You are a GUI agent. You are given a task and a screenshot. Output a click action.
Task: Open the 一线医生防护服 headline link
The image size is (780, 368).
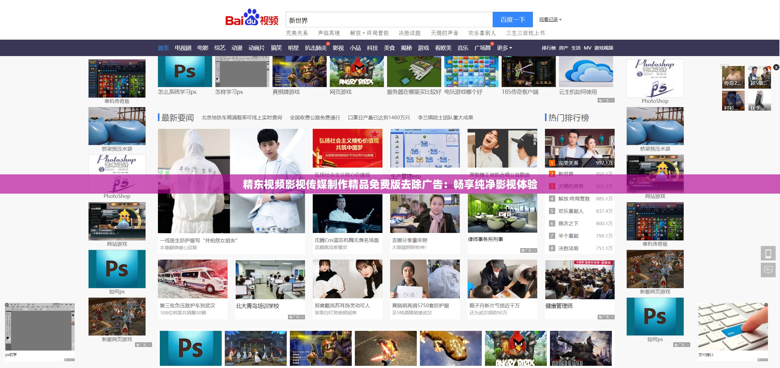click(198, 240)
